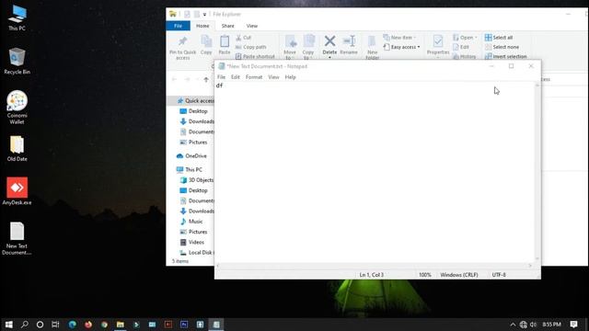The width and height of the screenshot is (589, 331).
Task: Open the New item dropdown in ribbon
Action: (399, 38)
